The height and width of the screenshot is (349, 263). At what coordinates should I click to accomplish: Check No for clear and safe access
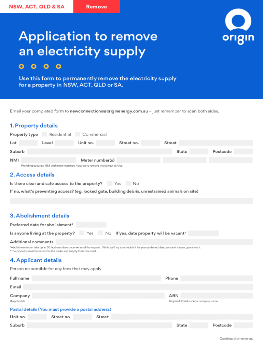(x=128, y=183)
